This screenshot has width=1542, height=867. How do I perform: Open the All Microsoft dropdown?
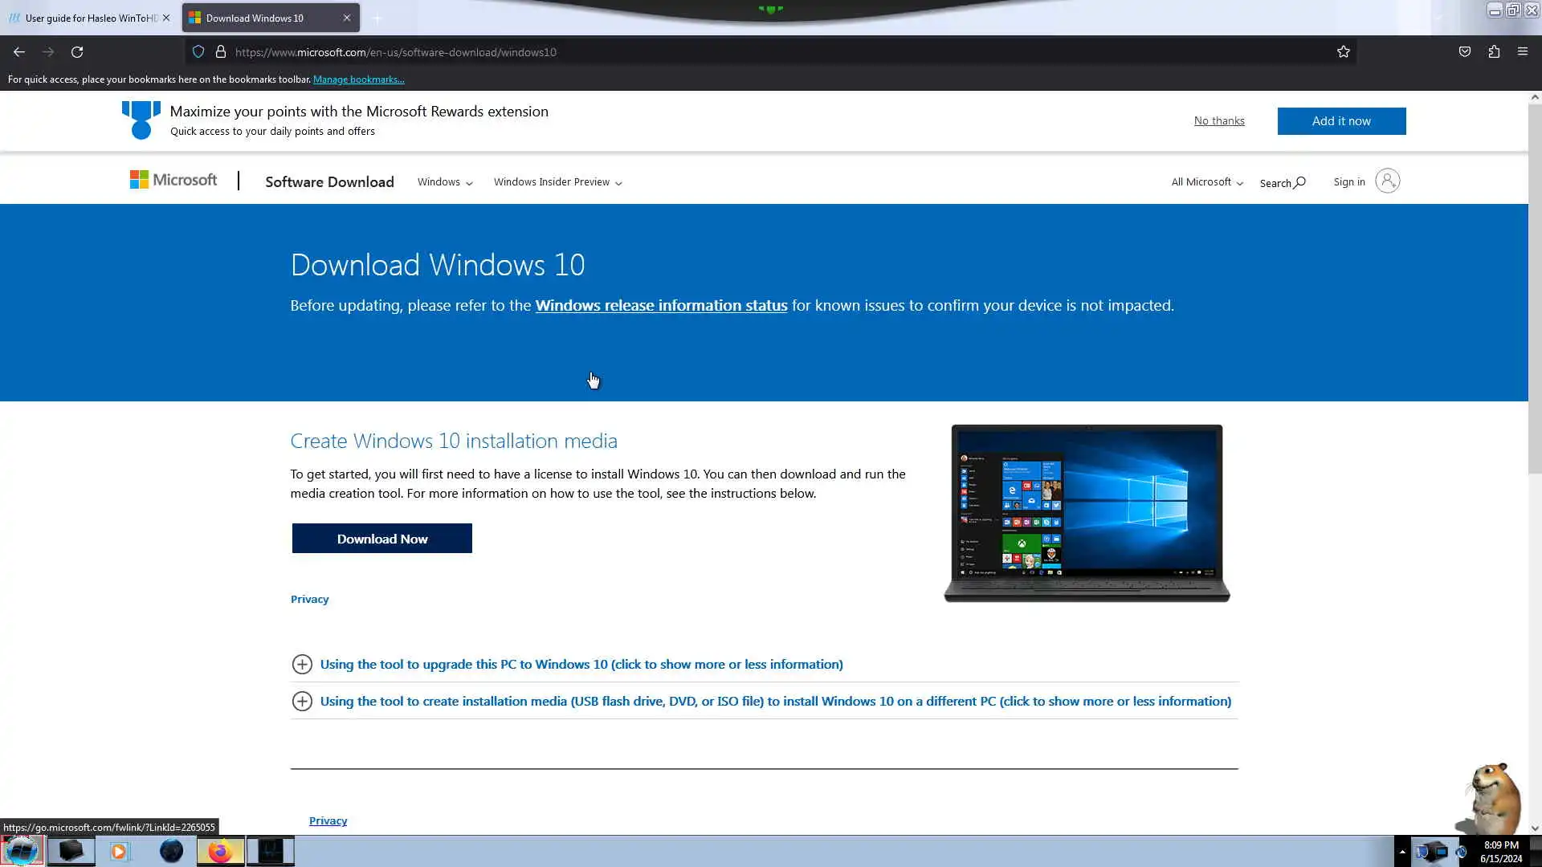tap(1207, 182)
